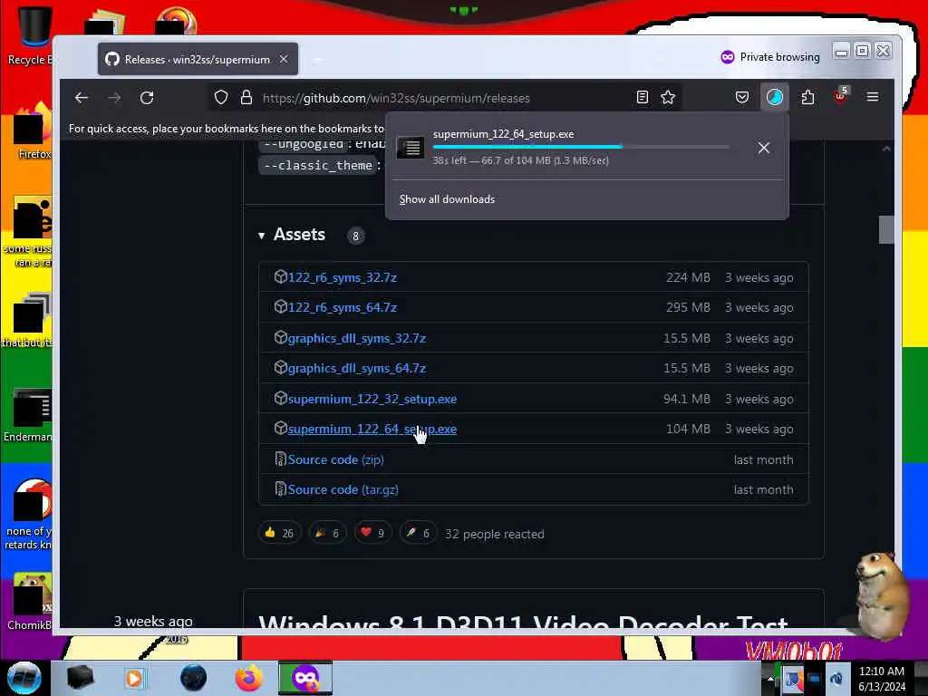Click the heart reaction with 9
This screenshot has height=696, width=928.
(x=372, y=533)
